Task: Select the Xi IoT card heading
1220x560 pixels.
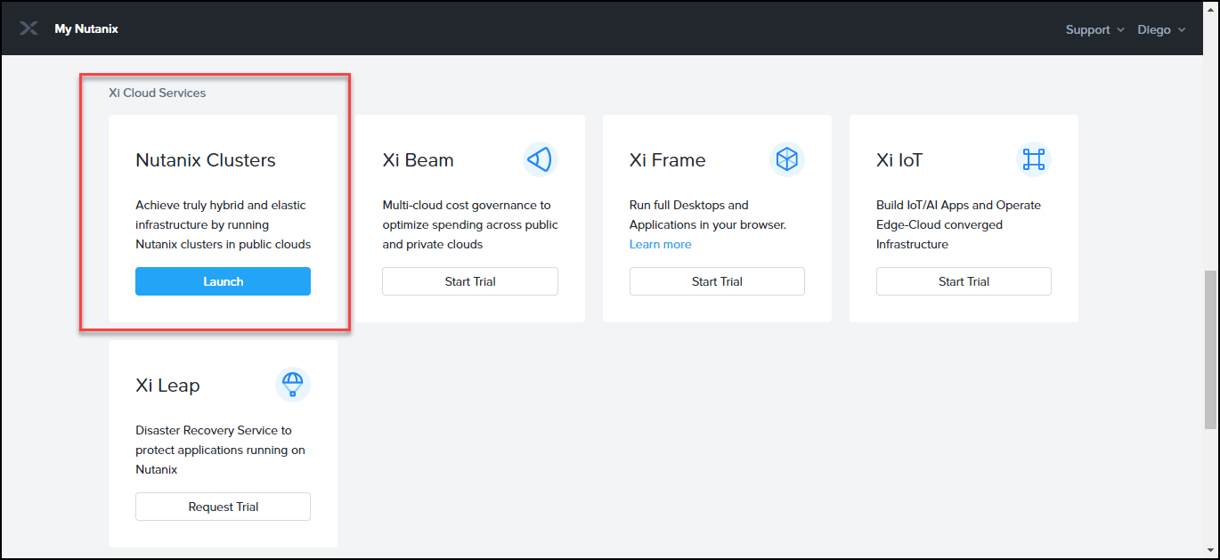Action: (899, 160)
